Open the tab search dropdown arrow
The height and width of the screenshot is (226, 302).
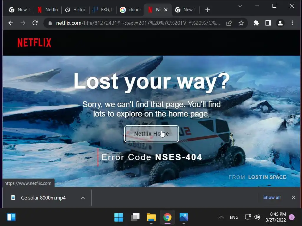coord(240,6)
